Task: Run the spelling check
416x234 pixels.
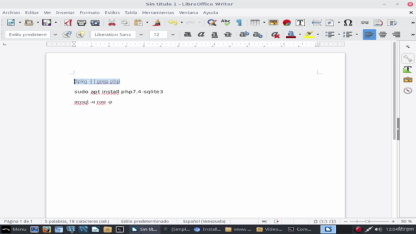Action: pyautogui.click(x=226, y=23)
